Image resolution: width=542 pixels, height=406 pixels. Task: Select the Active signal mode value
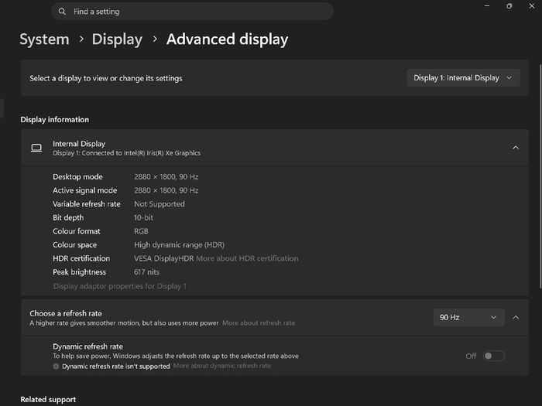point(166,190)
